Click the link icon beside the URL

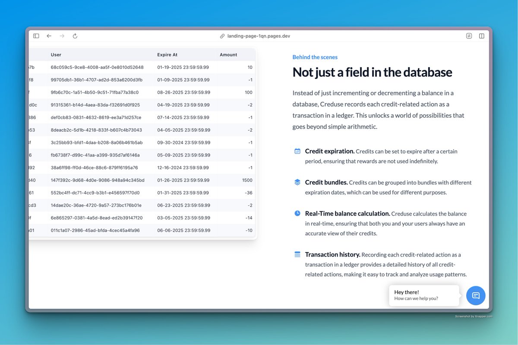pos(222,36)
